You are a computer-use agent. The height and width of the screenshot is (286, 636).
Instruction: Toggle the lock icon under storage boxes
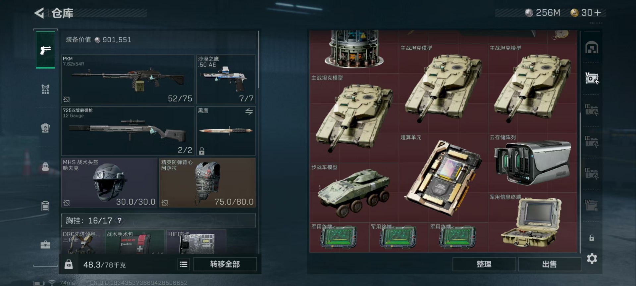click(x=592, y=238)
